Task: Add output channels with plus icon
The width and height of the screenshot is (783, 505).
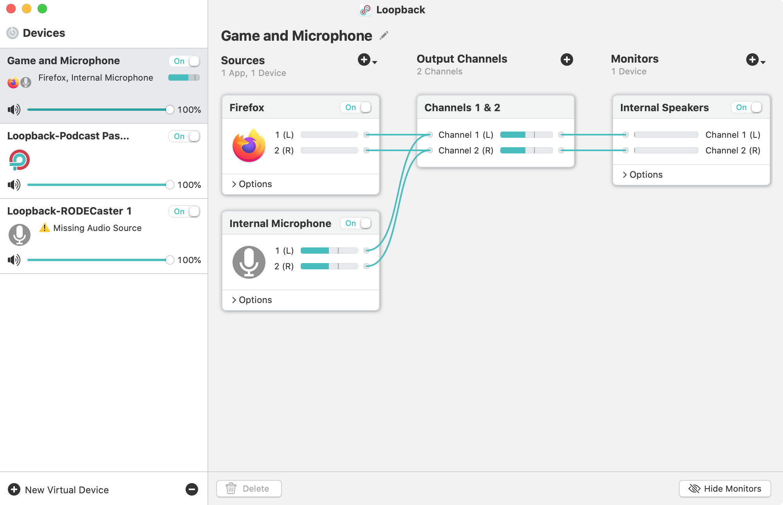Action: click(567, 60)
